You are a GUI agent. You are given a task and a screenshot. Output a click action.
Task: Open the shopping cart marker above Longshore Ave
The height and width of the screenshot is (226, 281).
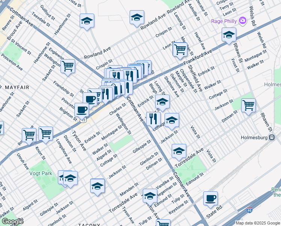click(x=45, y=133)
